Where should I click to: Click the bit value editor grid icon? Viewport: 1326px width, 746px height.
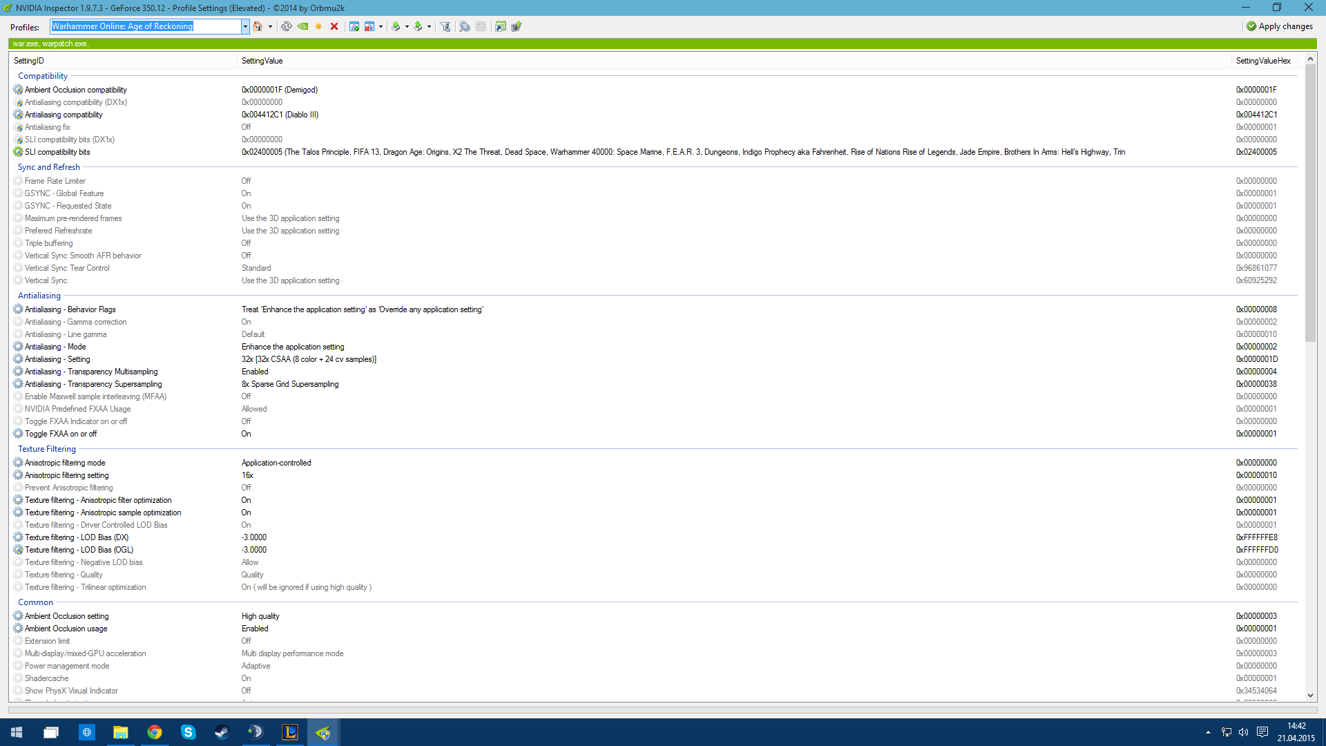click(481, 26)
